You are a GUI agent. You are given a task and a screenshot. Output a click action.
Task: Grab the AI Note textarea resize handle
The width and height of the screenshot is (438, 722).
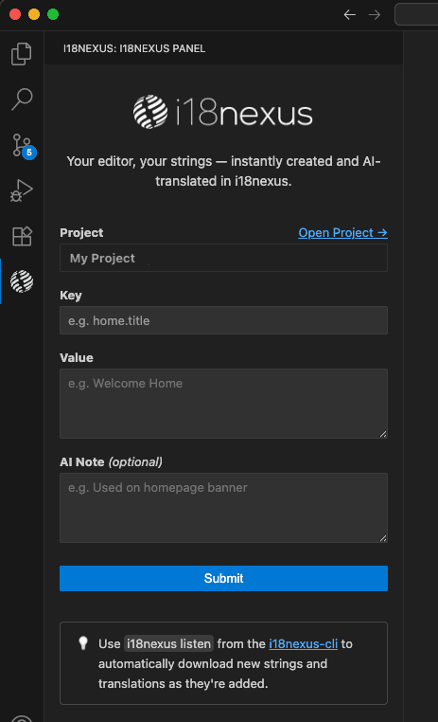[x=383, y=538]
